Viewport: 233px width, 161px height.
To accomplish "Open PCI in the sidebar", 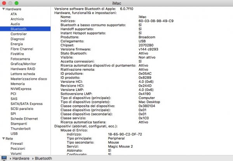I will click(x=13, y=94).
